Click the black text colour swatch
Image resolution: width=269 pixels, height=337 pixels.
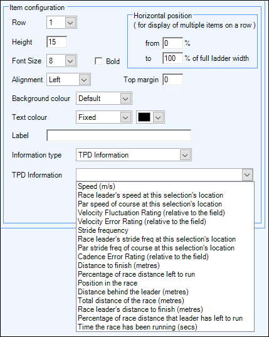pos(144,117)
